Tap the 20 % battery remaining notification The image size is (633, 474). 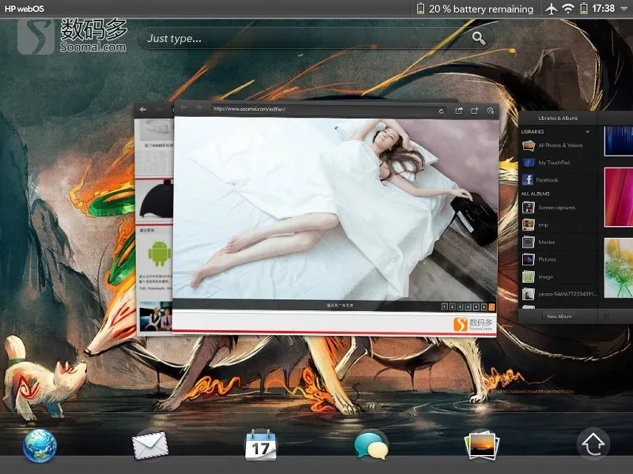[x=475, y=9]
